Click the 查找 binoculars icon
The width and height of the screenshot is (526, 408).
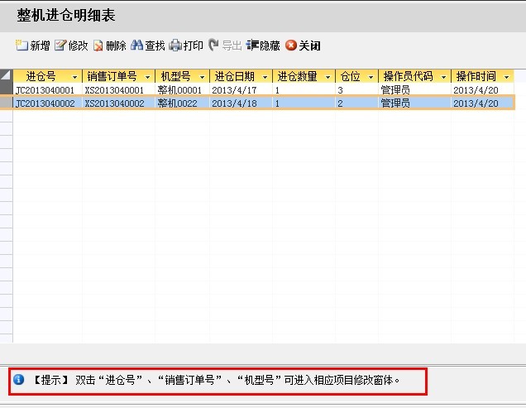click(x=136, y=45)
